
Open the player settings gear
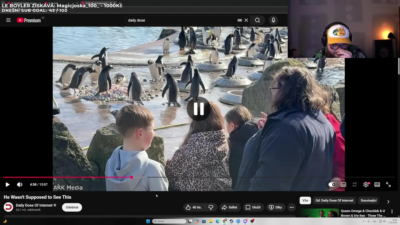pyautogui.click(x=366, y=185)
